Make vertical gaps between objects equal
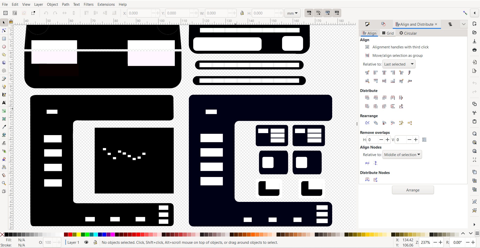The height and width of the screenshot is (248, 480). click(x=392, y=106)
